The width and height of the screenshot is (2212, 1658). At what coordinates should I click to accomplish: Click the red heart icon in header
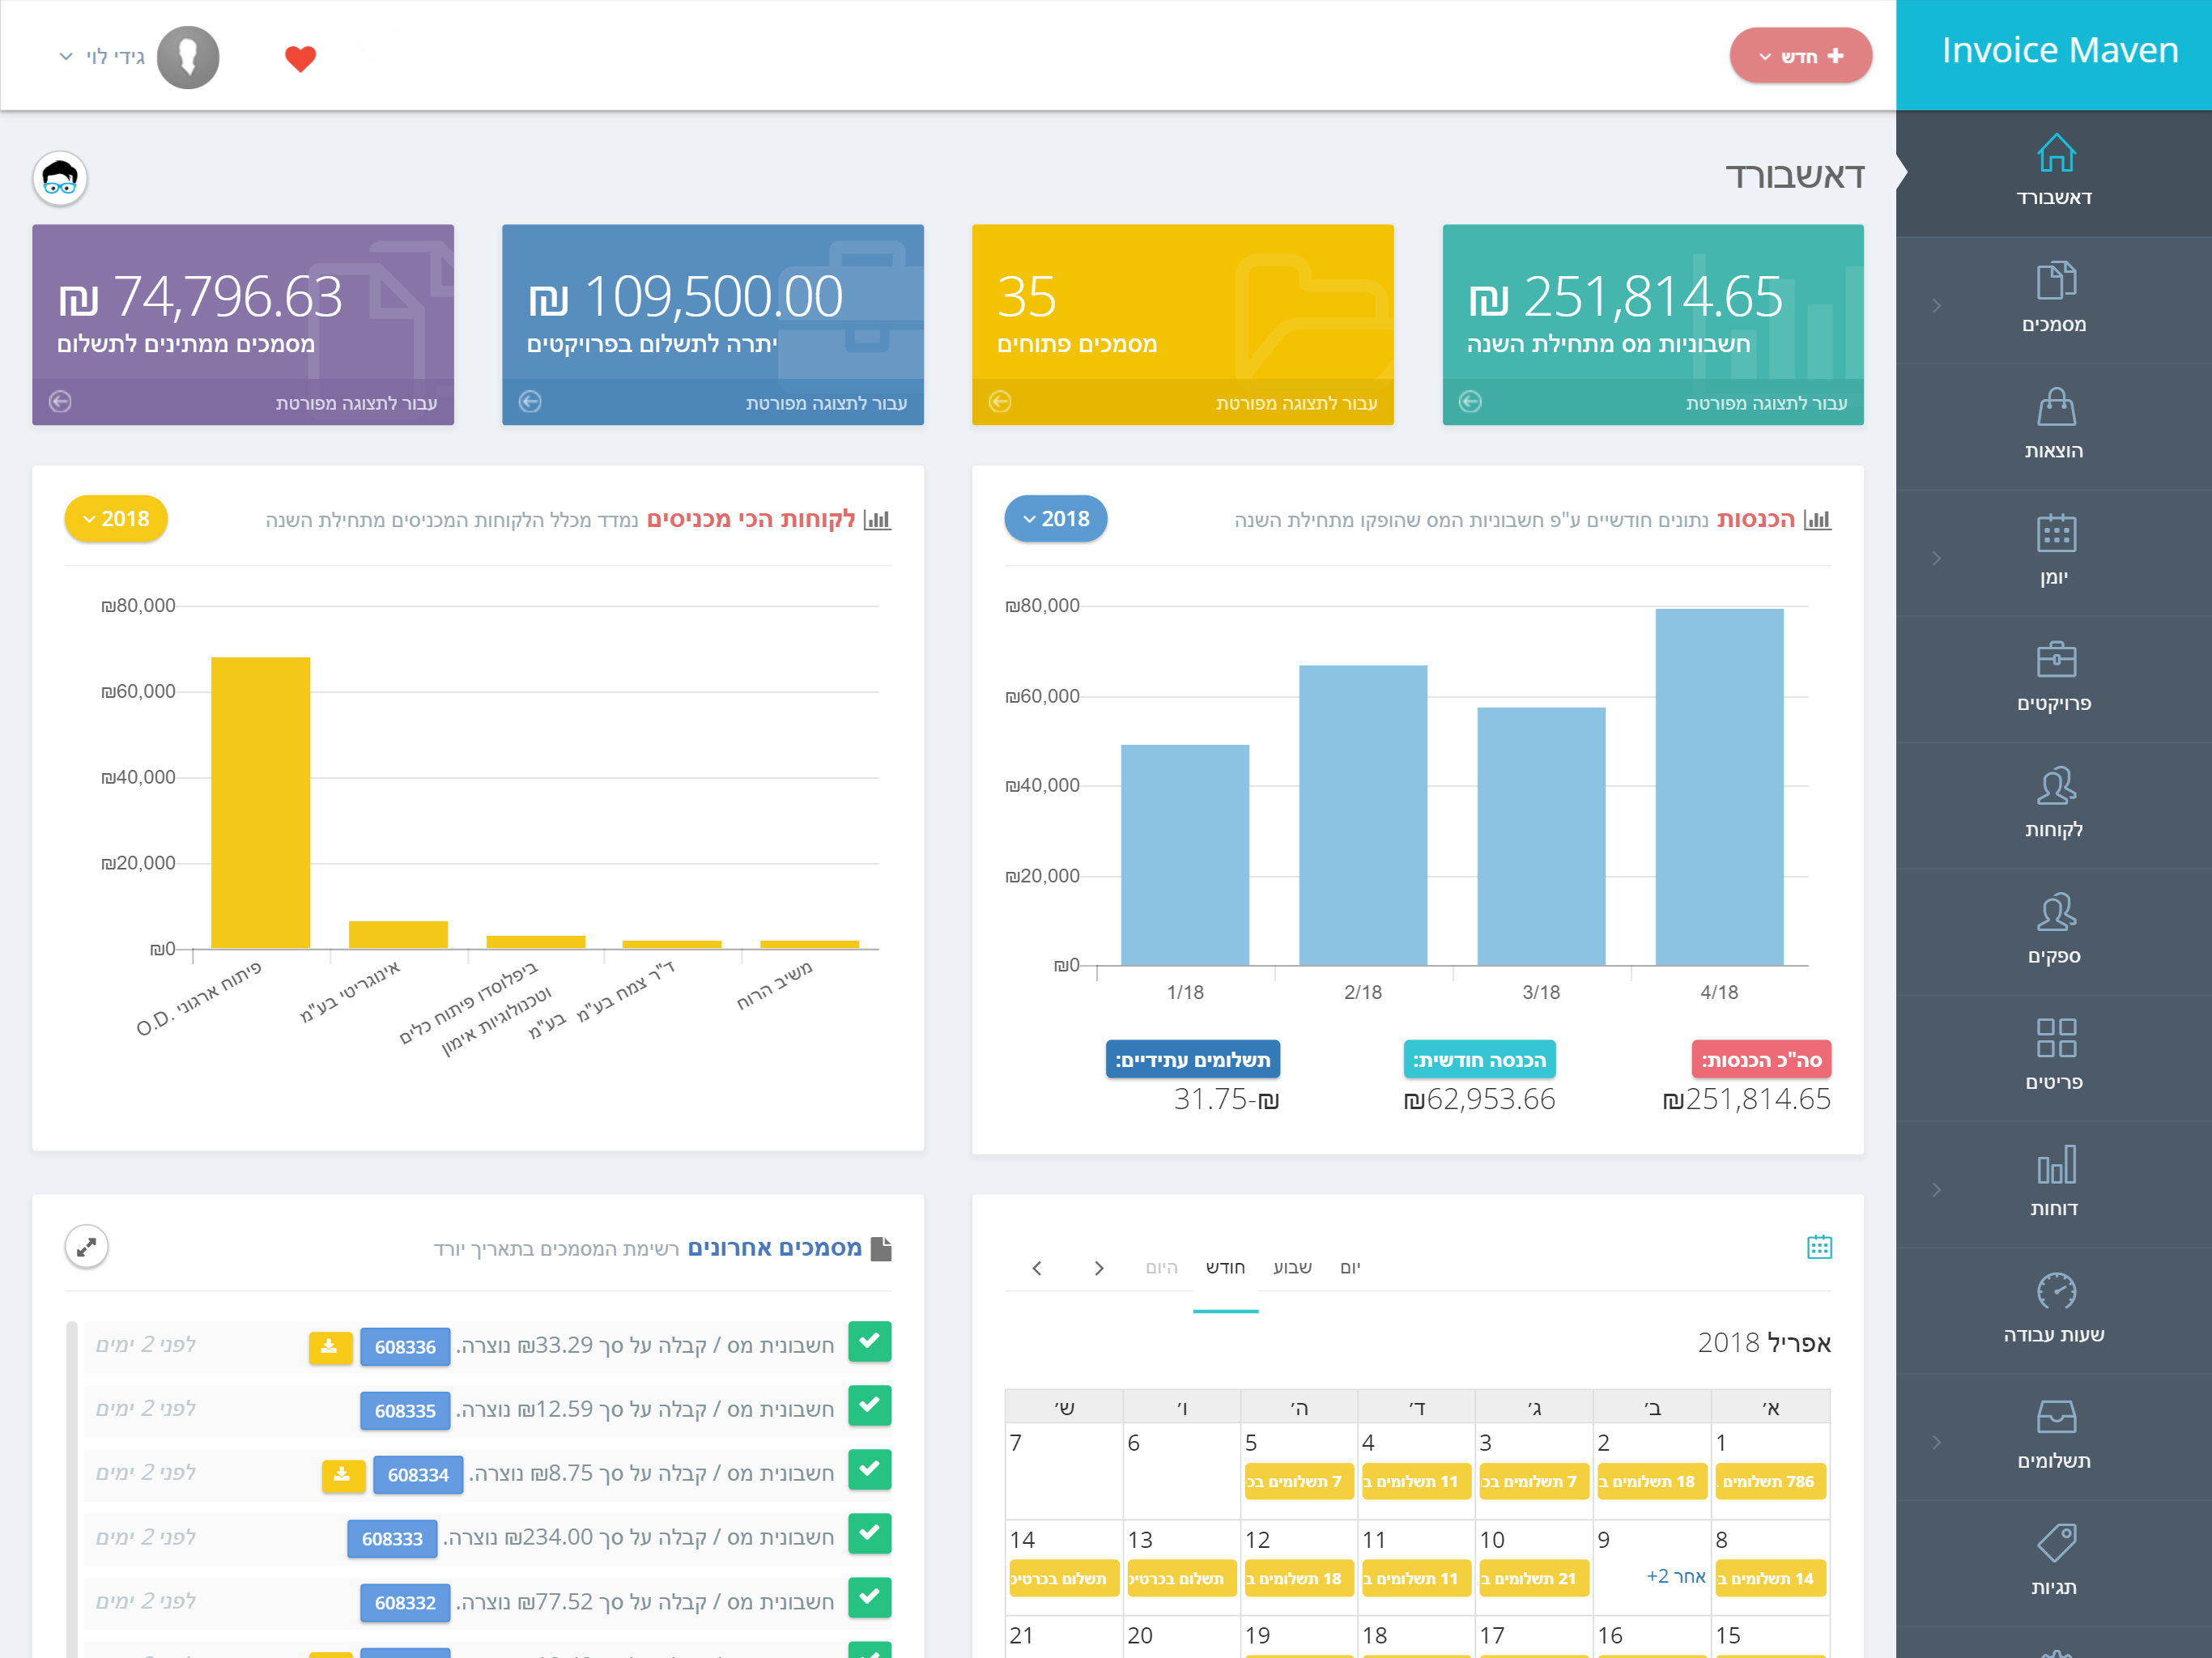click(300, 58)
